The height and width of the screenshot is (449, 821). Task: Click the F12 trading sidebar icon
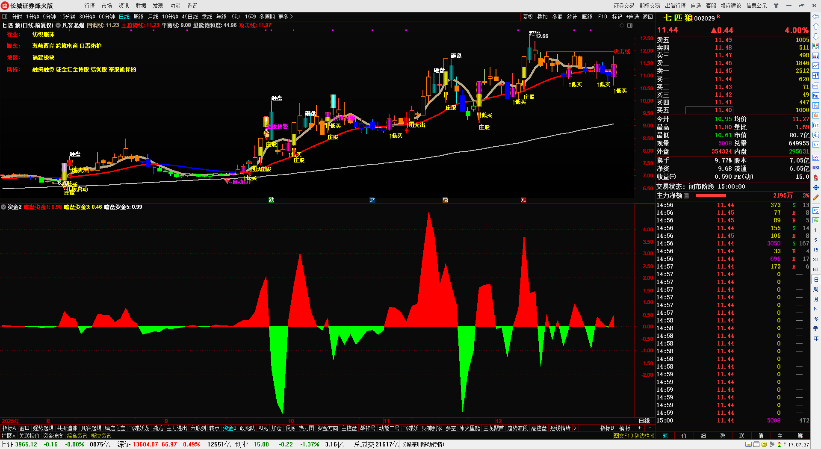click(816, 125)
